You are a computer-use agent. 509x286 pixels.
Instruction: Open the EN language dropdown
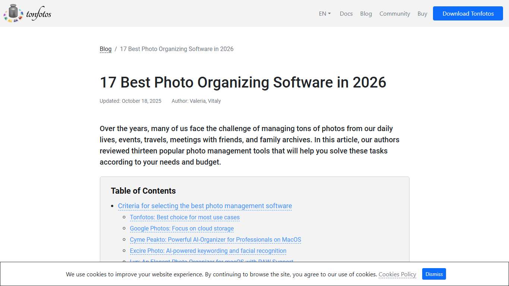click(x=322, y=13)
